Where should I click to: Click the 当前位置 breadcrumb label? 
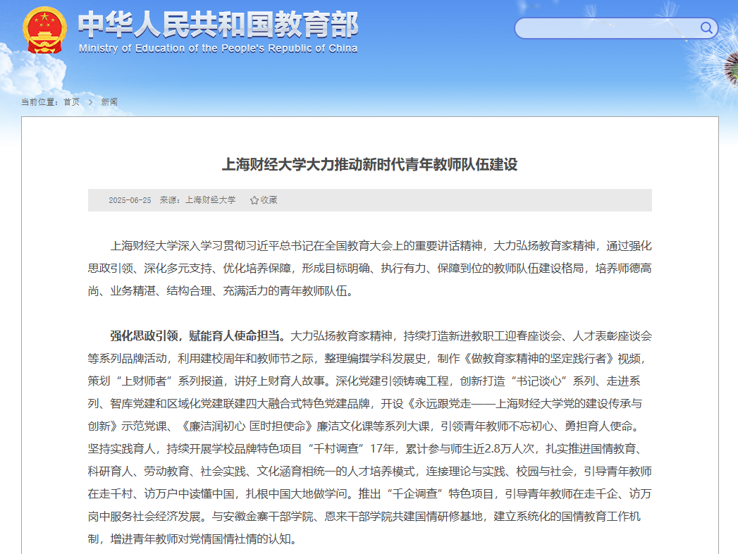40,102
